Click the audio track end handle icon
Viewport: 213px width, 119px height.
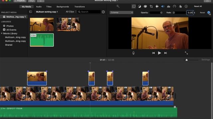(x=175, y=107)
